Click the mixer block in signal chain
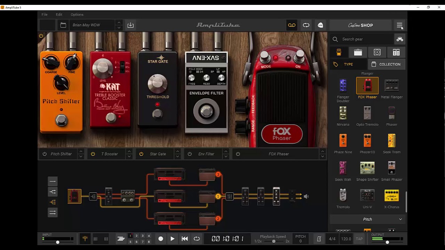Viewport: 445px width, 250px height. 229,197
